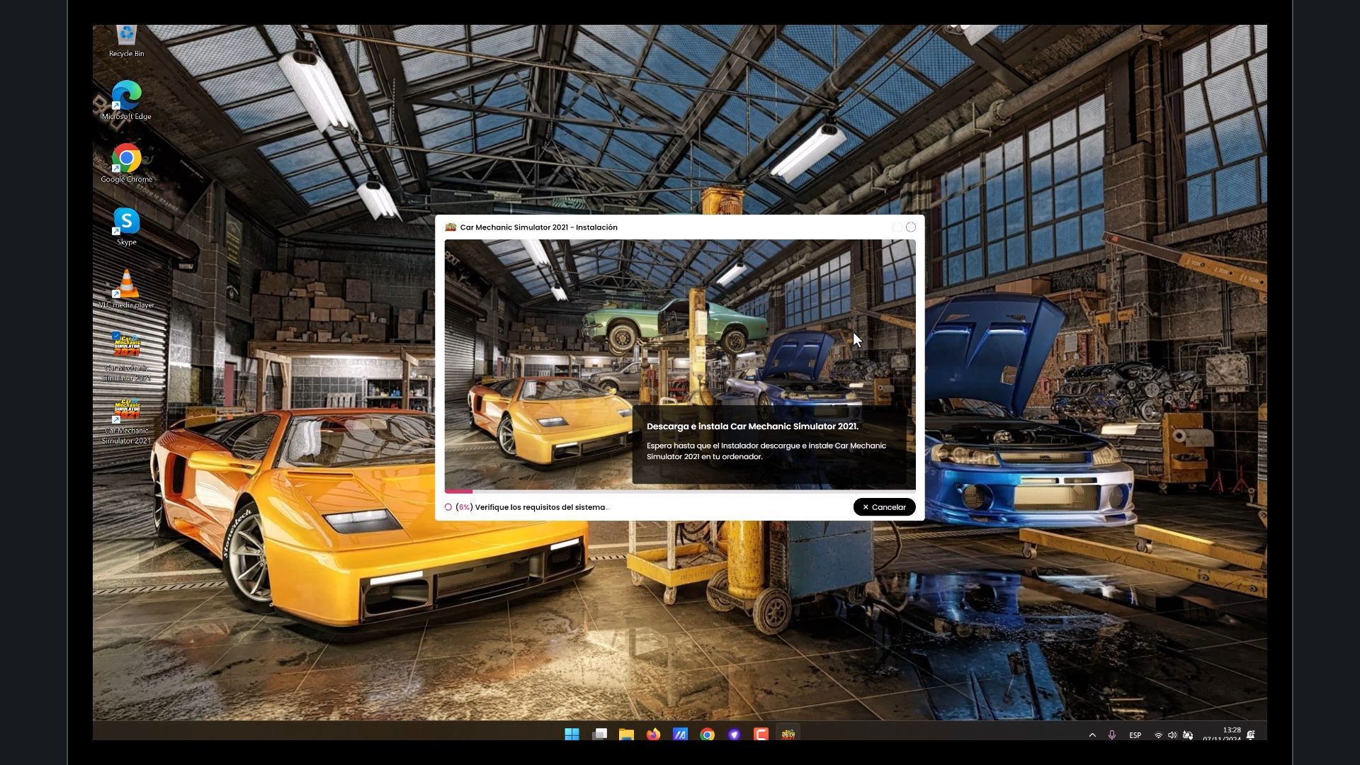Minimize the installer with the faint circle button

click(x=897, y=227)
